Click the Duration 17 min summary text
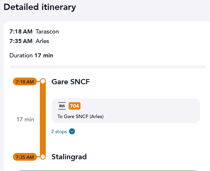 coord(31,56)
